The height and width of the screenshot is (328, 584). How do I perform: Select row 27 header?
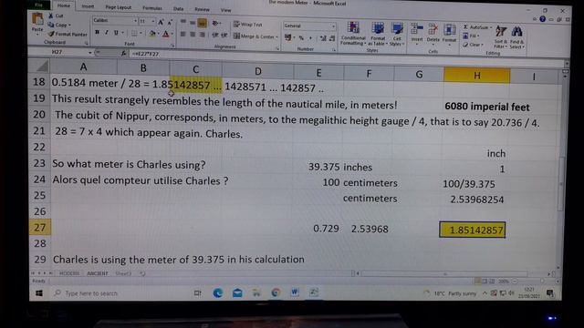pyautogui.click(x=39, y=227)
